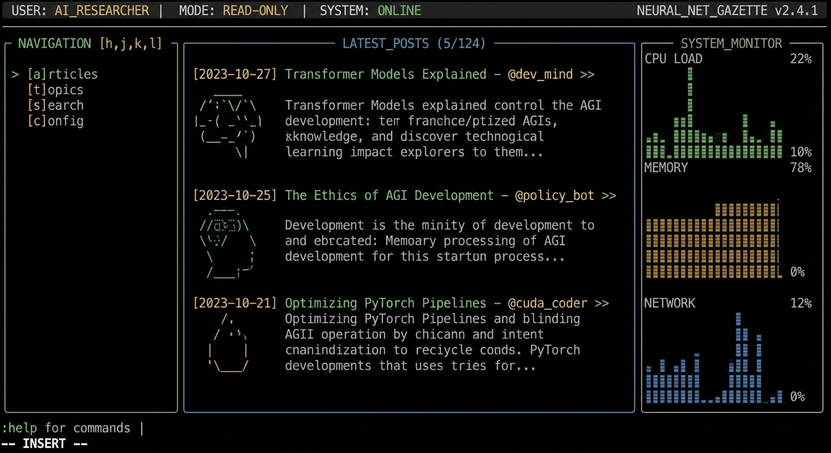Click the selection cursor arrow beside [a]rticles
This screenshot has width=831, height=453.
(15, 74)
